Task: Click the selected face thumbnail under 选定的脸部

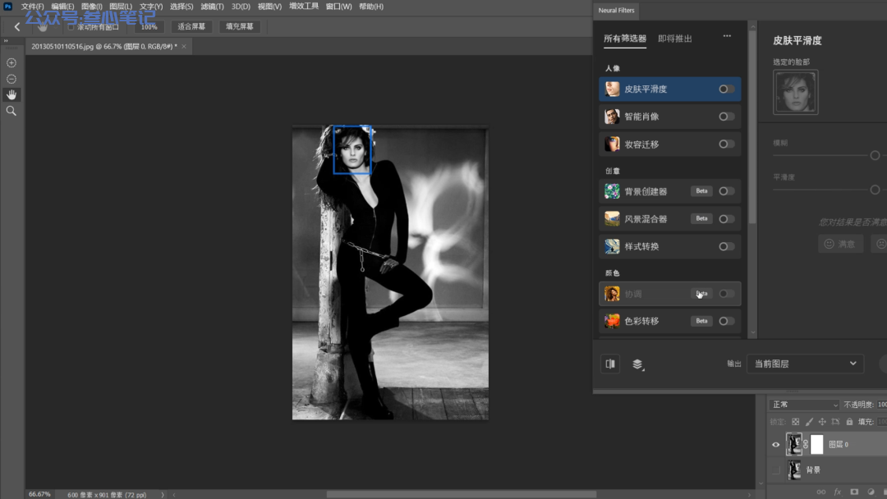Action: [x=795, y=92]
